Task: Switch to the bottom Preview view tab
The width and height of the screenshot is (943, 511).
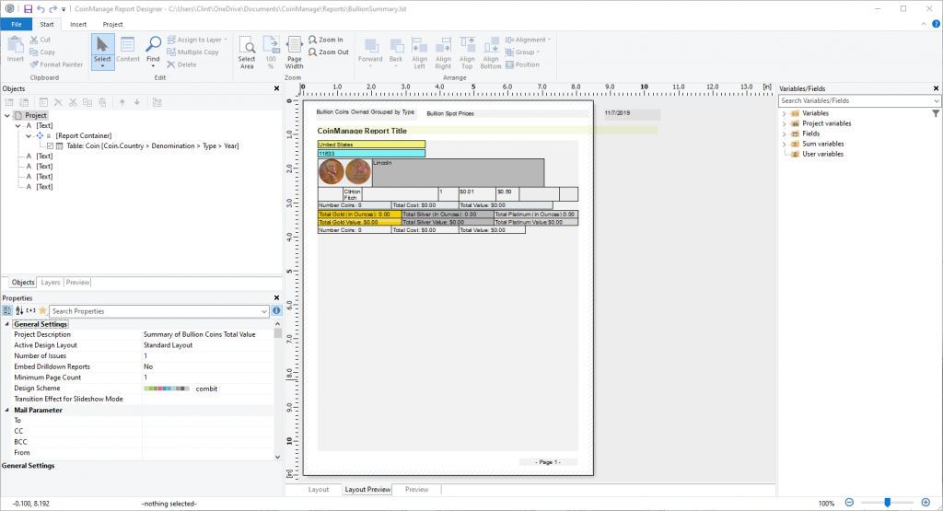Action: click(x=416, y=489)
